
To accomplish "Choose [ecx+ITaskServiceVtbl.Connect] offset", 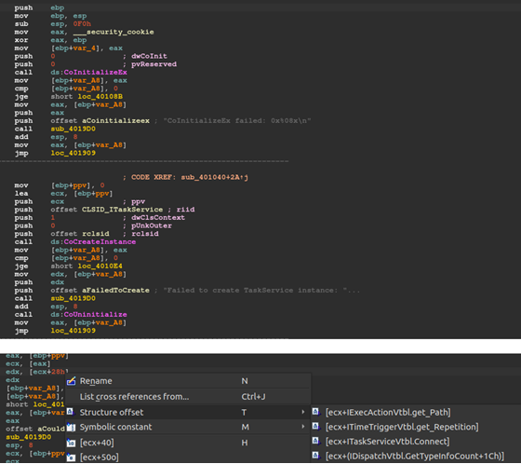I will click(387, 442).
